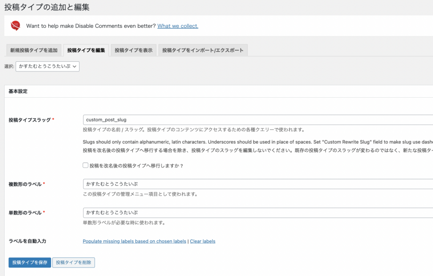Click the 複数形のラベル field label
Viewport: 433px width, 276px height.
[25, 184]
